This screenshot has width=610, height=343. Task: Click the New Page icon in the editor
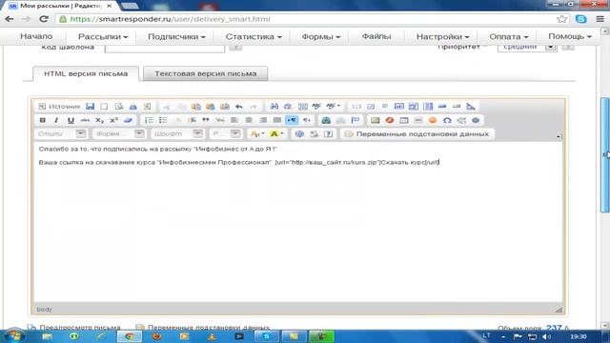(104, 106)
